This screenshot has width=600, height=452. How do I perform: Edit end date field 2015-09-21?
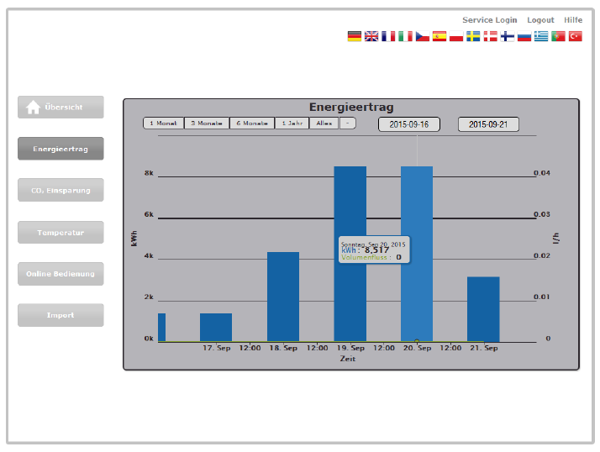tap(488, 124)
